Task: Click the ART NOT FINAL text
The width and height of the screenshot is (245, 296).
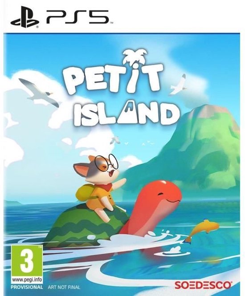Action: point(64,287)
